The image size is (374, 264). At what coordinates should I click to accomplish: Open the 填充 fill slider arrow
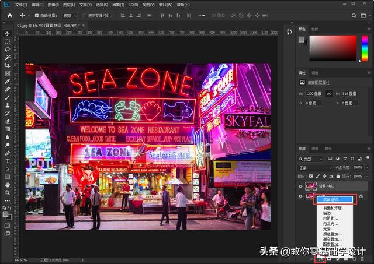tap(367, 176)
